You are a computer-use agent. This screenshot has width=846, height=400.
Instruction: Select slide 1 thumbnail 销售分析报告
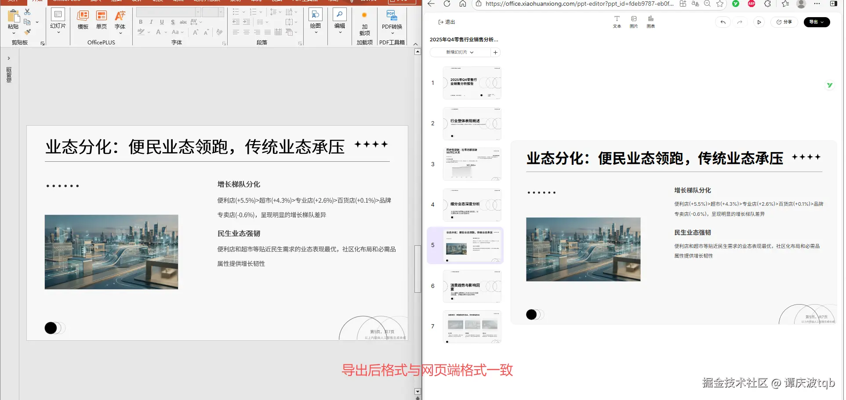tap(472, 83)
